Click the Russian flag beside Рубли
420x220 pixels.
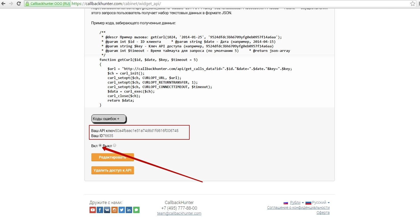point(286,203)
